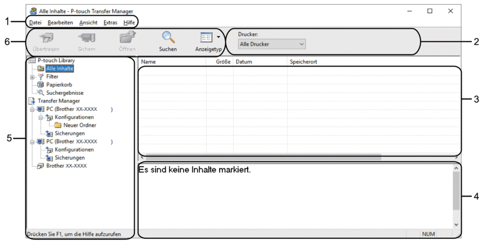
Task: Click the preview pane's up scroll arrow
Action: [x=456, y=168]
